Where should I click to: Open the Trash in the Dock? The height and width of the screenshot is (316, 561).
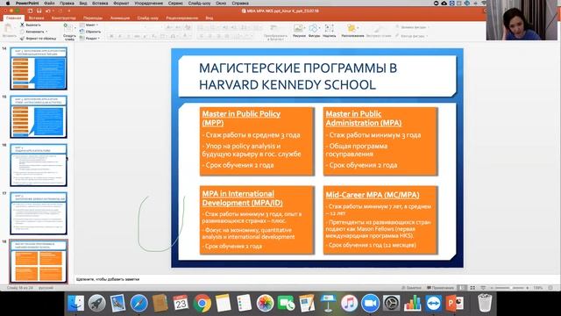coord(485,303)
